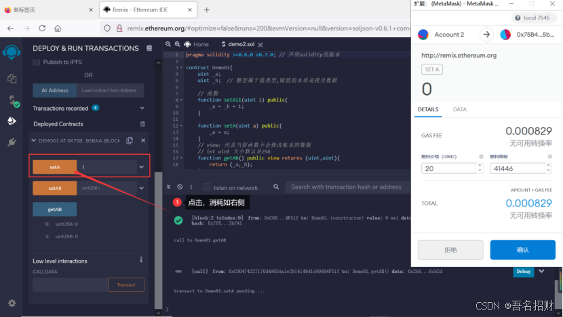563x317 pixels.
Task: Click the blue getAB button
Action: tap(54, 209)
